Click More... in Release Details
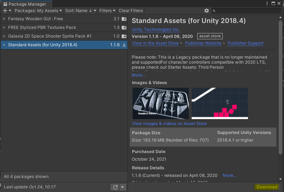284x192 pixels. pyautogui.click(x=230, y=175)
